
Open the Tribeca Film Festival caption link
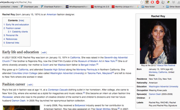(x=165, y=65)
